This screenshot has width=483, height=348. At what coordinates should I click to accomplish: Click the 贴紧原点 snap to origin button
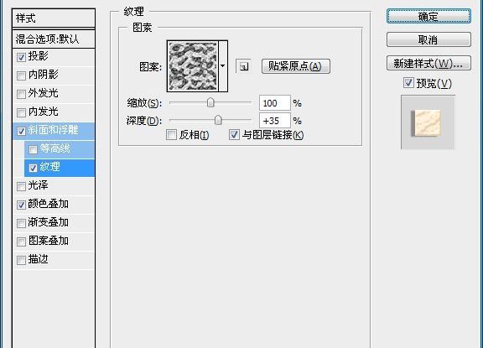coord(296,66)
